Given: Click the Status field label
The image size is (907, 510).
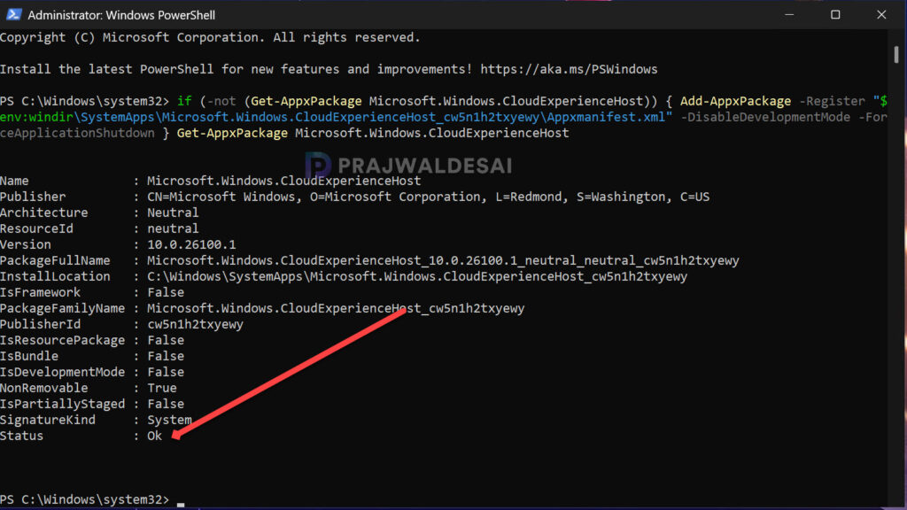Looking at the screenshot, I should 21,436.
